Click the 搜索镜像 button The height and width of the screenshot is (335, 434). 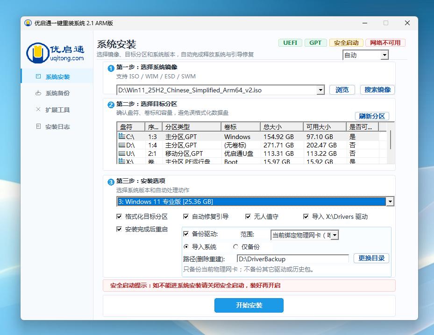tap(377, 90)
